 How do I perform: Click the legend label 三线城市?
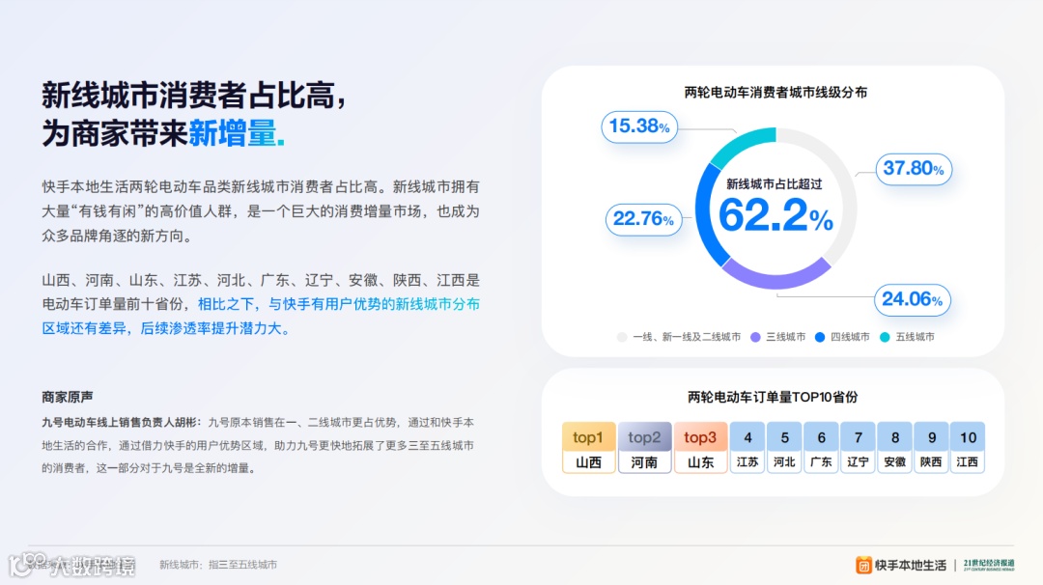tap(785, 337)
